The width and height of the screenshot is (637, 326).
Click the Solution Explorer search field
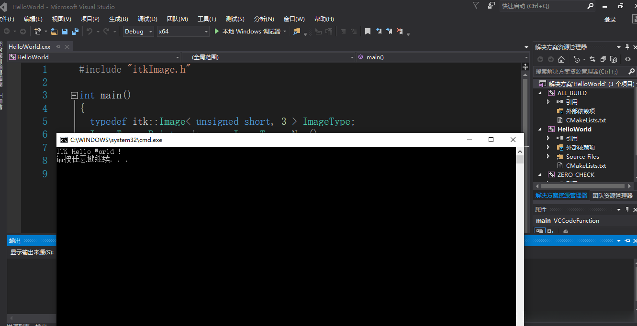[584, 71]
